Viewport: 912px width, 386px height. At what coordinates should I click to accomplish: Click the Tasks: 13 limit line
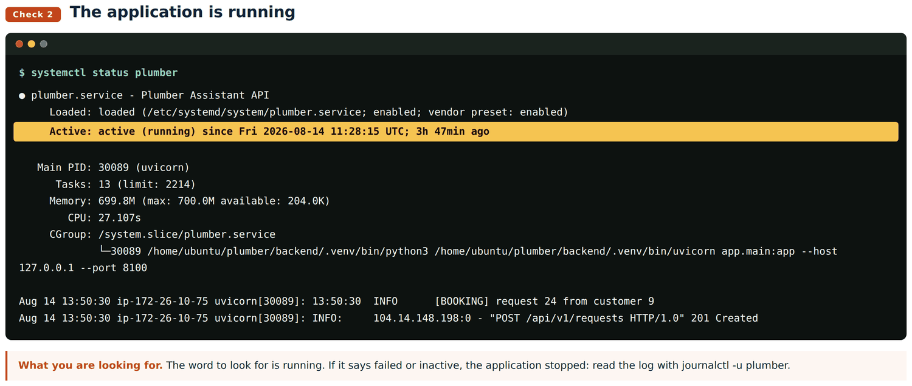click(125, 185)
